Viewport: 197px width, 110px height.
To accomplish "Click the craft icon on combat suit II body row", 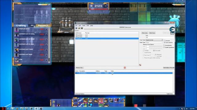I will (46, 34).
